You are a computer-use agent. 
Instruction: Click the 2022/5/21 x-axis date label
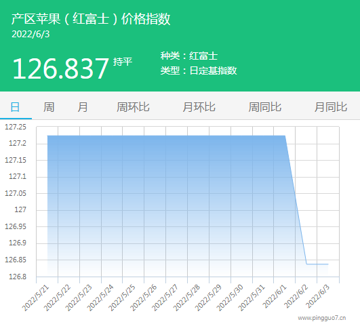pos(36,298)
